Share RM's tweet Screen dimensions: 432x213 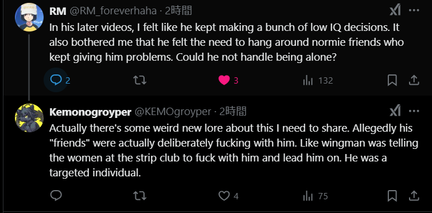click(414, 80)
